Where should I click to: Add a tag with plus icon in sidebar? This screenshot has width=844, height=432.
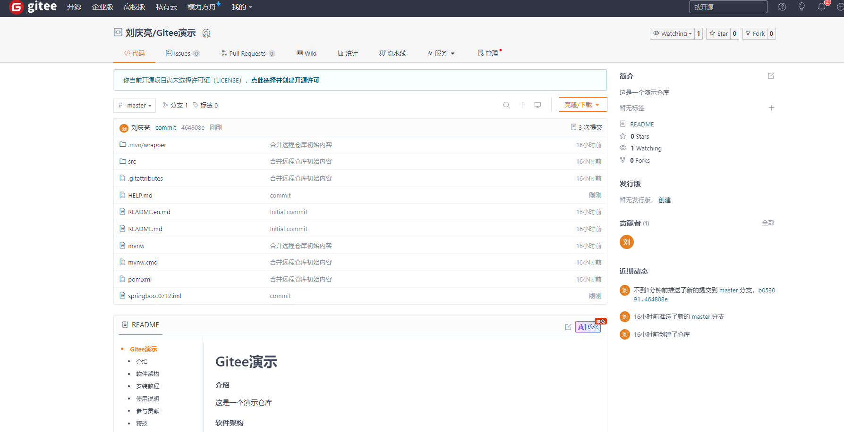pyautogui.click(x=771, y=108)
